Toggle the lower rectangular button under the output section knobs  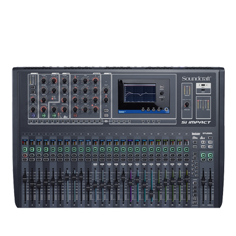tap(106, 115)
